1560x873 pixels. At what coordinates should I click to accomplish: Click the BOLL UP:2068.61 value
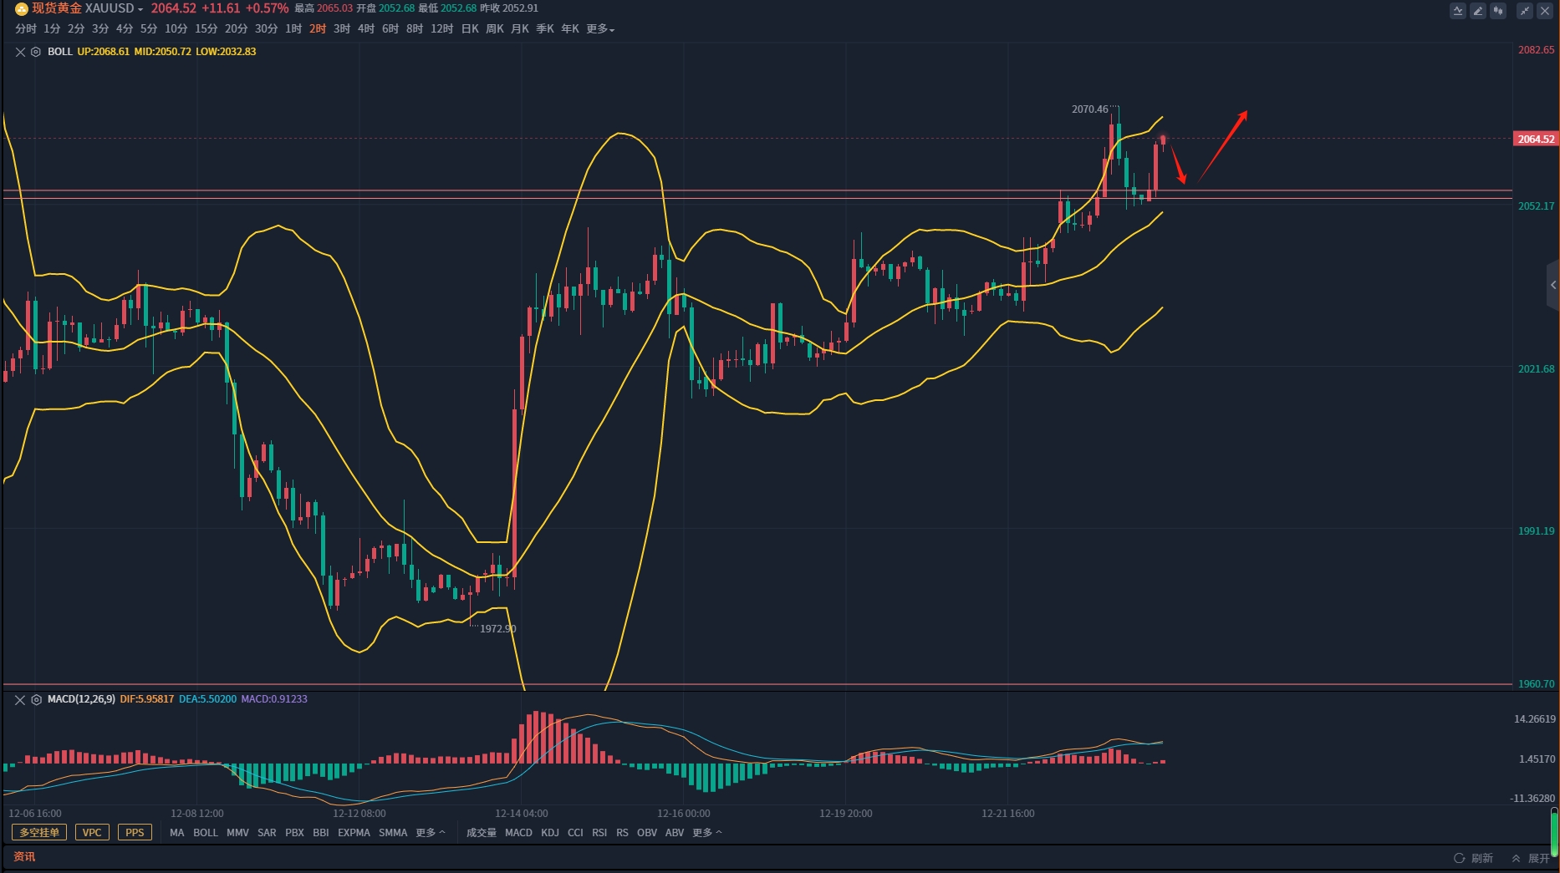coord(103,52)
